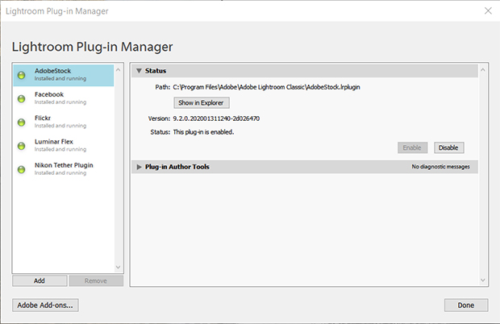Click 'Installed and running' under Facebook
The height and width of the screenshot is (324, 500).
pyautogui.click(x=60, y=102)
